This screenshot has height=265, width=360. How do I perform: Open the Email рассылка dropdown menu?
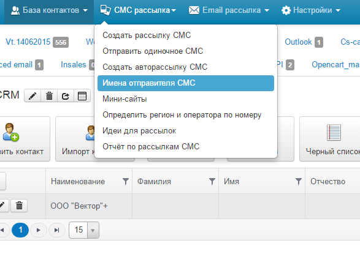pos(229,10)
